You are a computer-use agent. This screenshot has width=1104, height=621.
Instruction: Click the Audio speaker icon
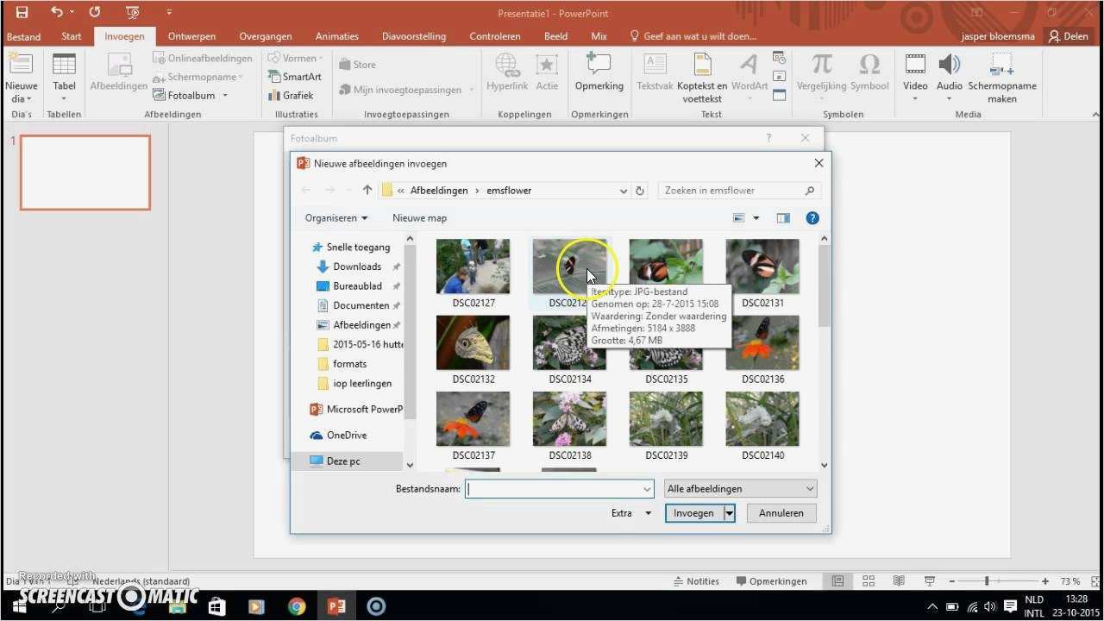point(949,65)
